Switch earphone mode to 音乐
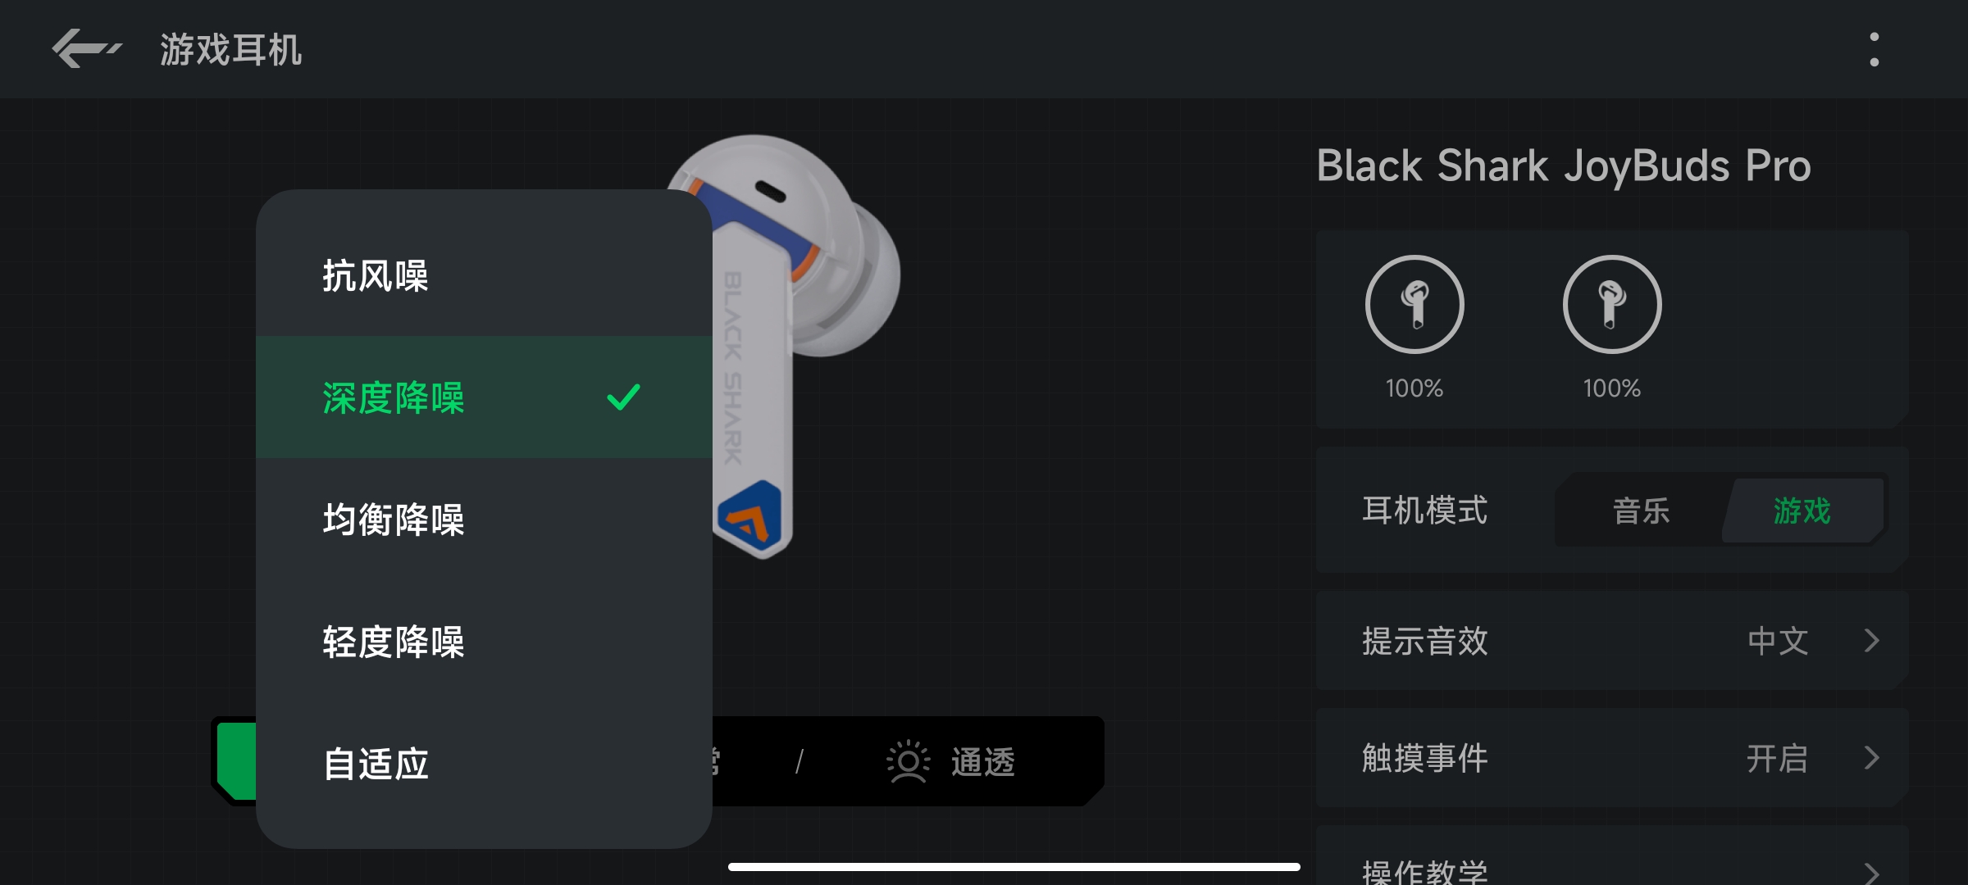This screenshot has height=885, width=1968. [x=1641, y=511]
